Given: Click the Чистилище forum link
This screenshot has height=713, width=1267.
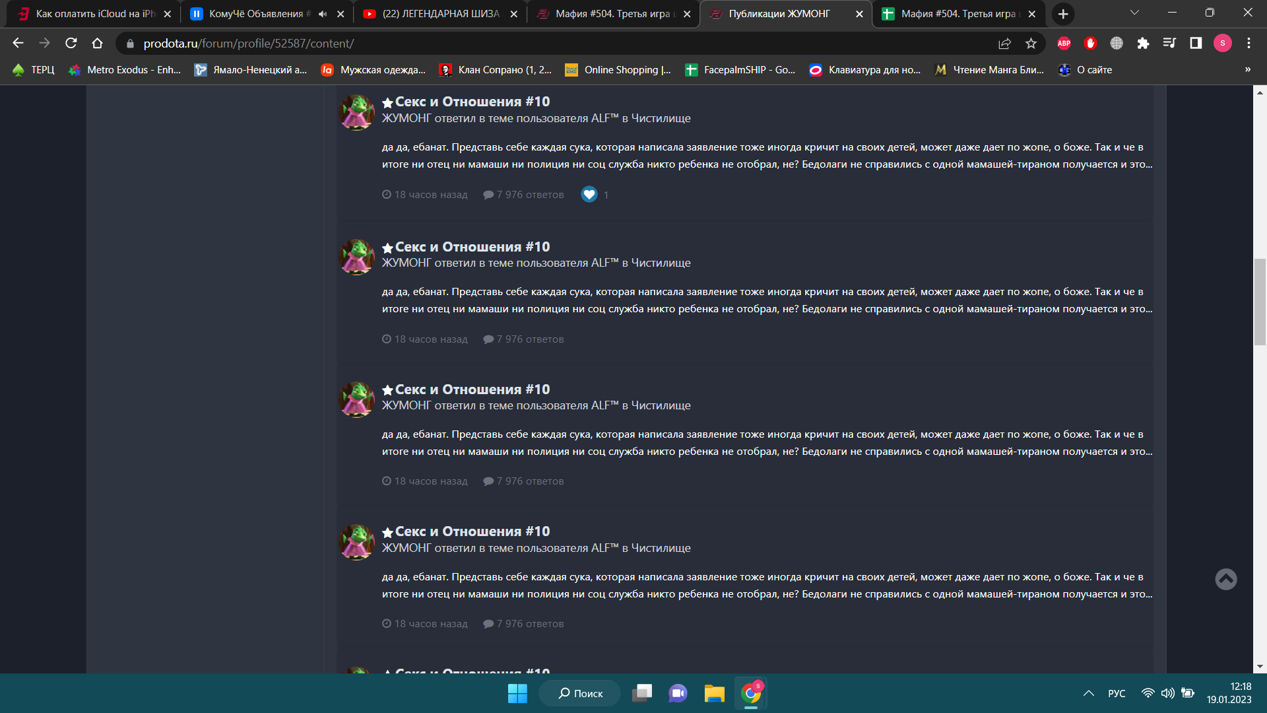Looking at the screenshot, I should click(661, 118).
